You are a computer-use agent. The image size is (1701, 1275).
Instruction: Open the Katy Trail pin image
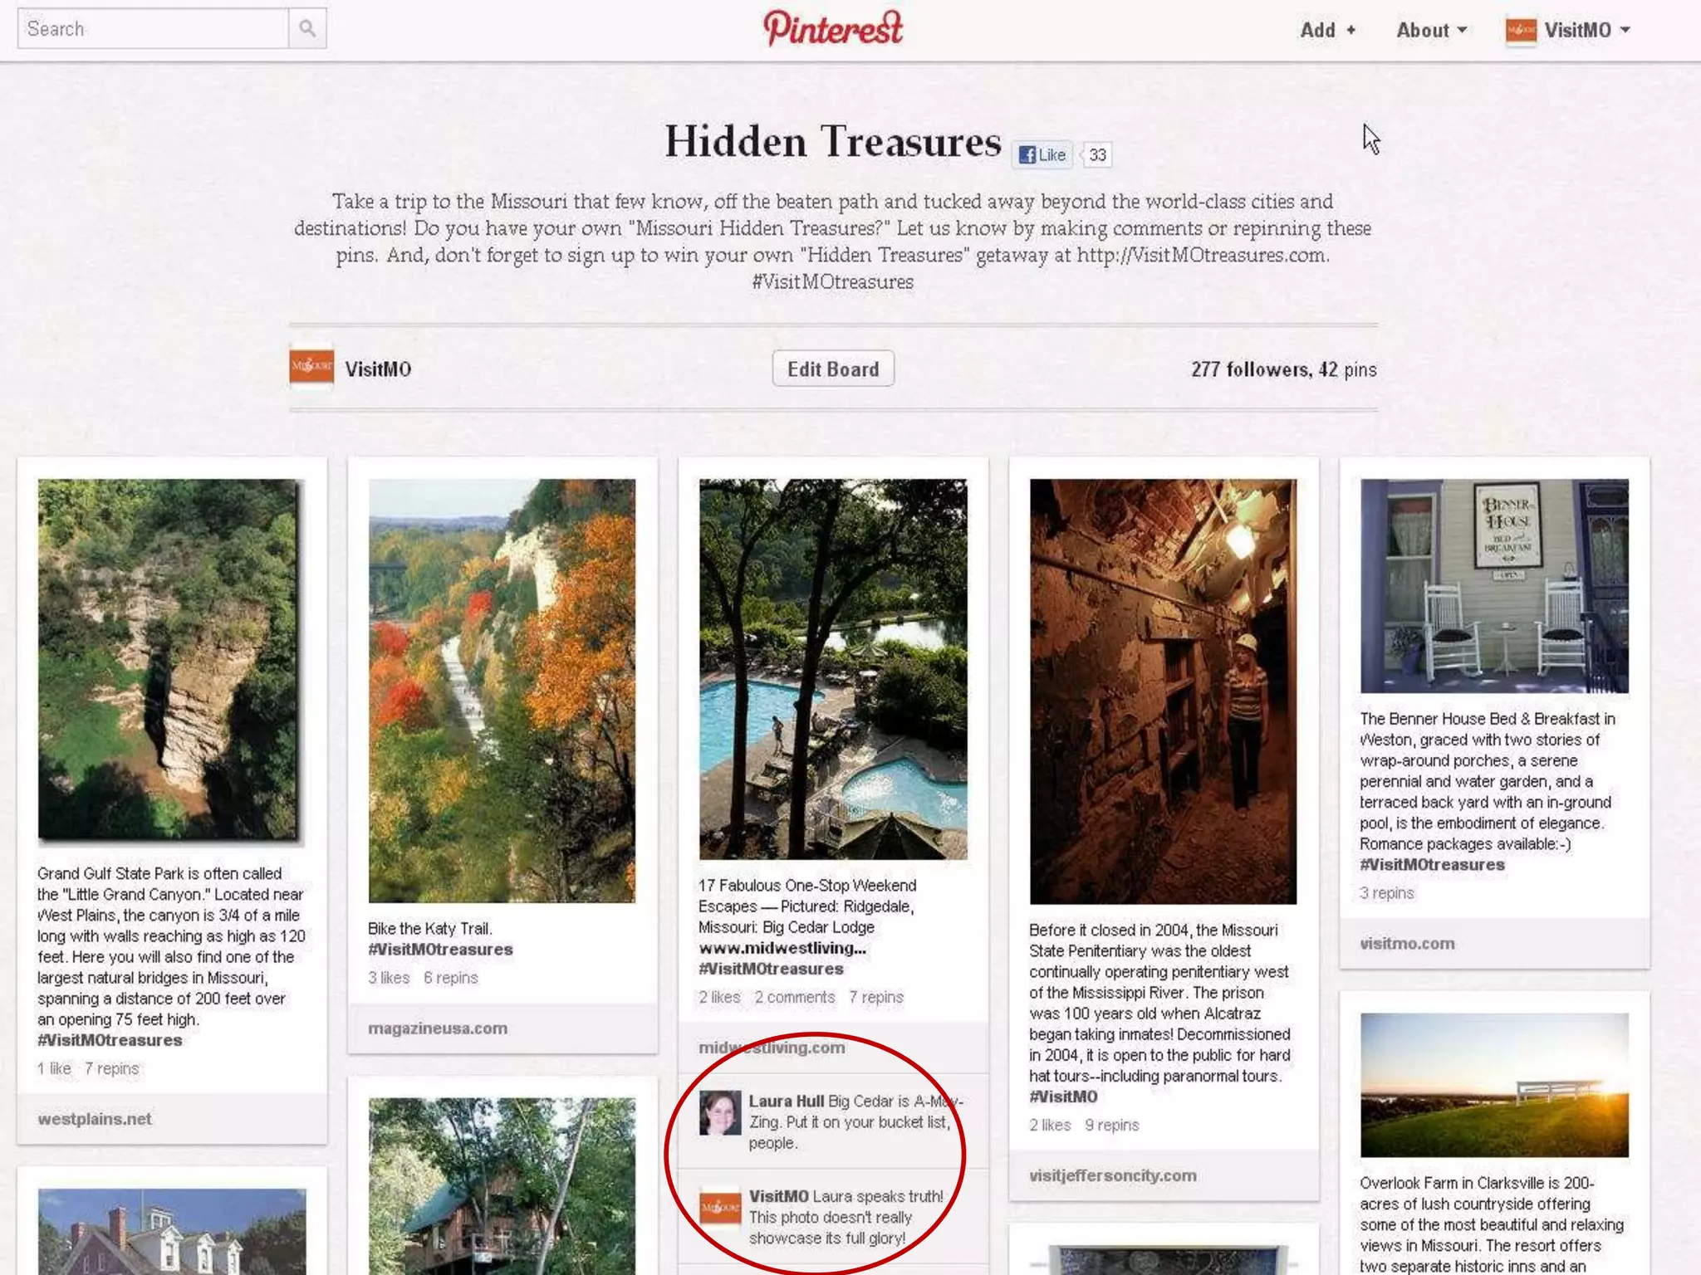[502, 691]
